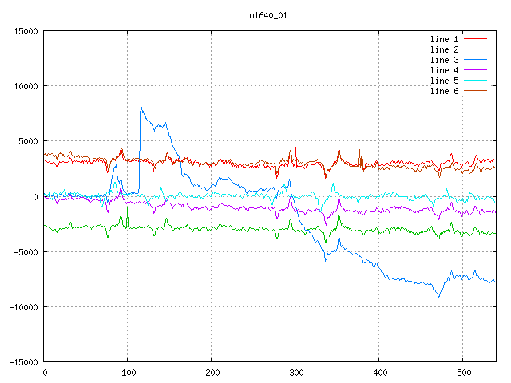This screenshot has height=383, width=511.
Task: Click the 5000 y-axis tick label
Action: (27, 141)
